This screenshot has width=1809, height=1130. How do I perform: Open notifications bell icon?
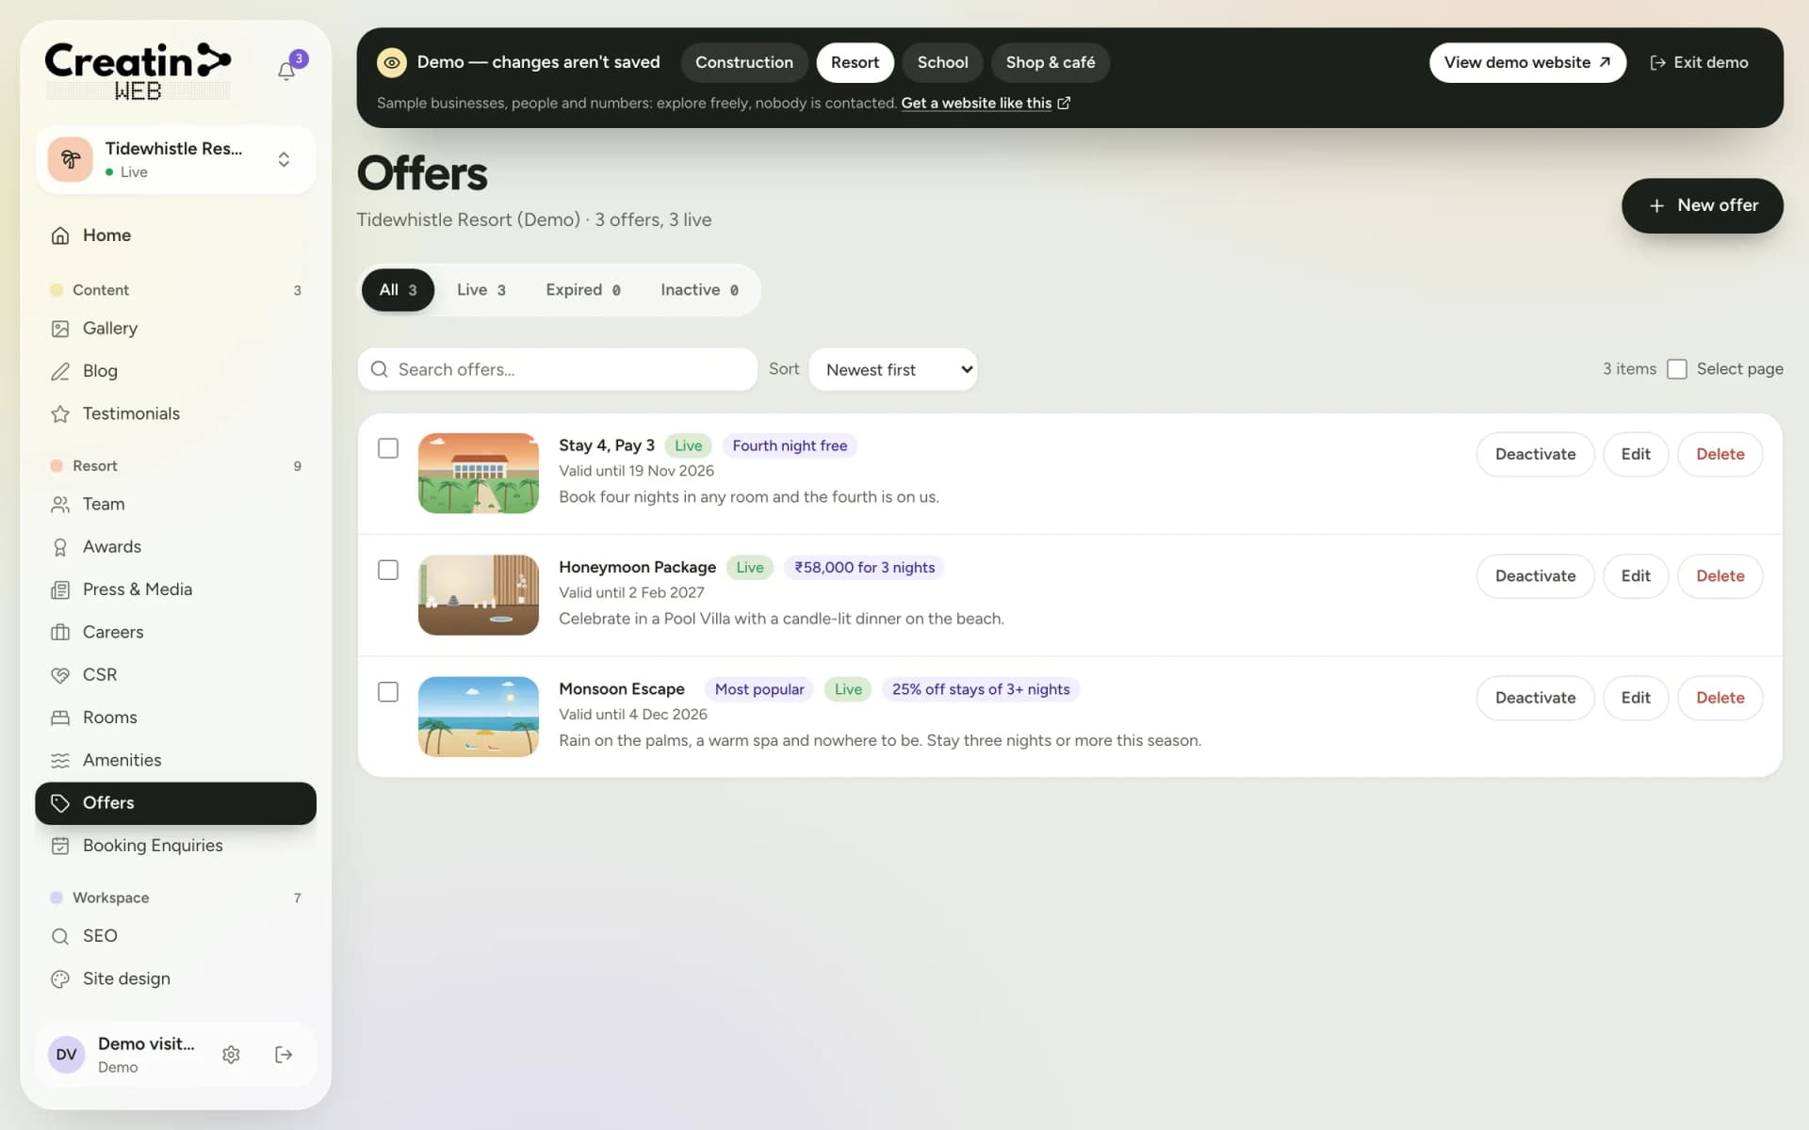(x=286, y=72)
